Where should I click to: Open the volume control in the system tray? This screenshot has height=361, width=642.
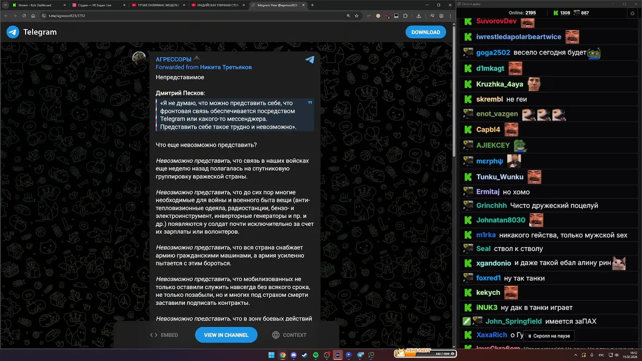pyautogui.click(x=617, y=355)
